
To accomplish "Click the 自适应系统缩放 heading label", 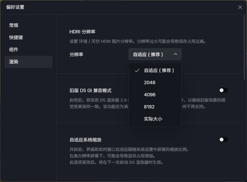I will (x=85, y=140).
